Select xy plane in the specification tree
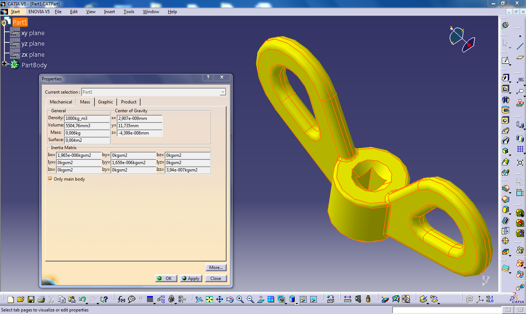Viewport: 526px width, 314px height. coord(33,33)
